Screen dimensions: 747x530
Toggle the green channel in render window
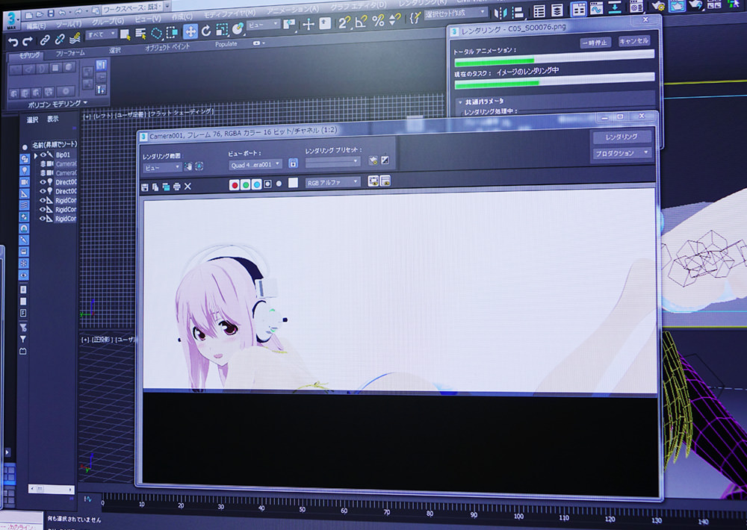click(245, 184)
